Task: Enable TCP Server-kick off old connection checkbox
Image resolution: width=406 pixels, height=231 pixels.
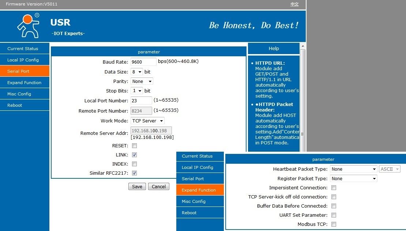Action: [334, 197]
